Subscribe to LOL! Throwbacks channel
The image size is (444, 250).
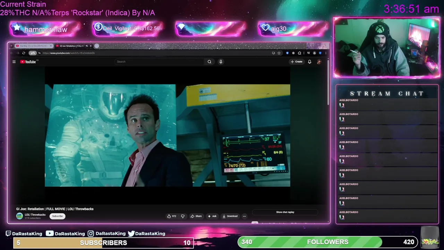point(57,216)
